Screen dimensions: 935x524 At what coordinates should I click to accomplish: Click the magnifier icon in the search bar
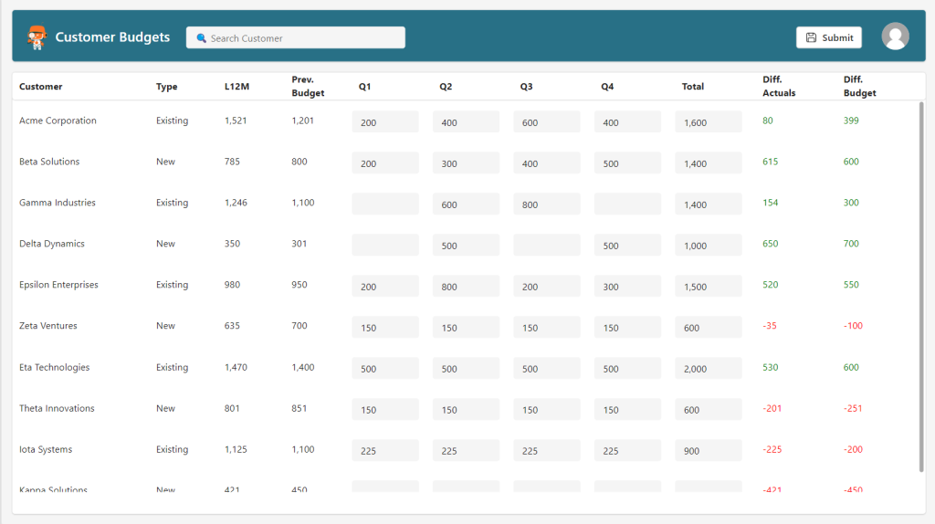pyautogui.click(x=202, y=38)
